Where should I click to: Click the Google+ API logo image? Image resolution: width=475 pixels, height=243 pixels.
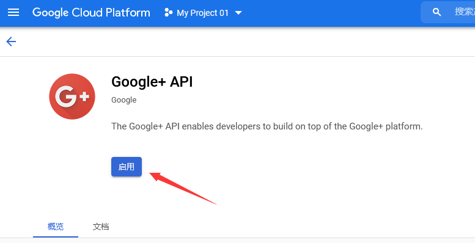(72, 96)
